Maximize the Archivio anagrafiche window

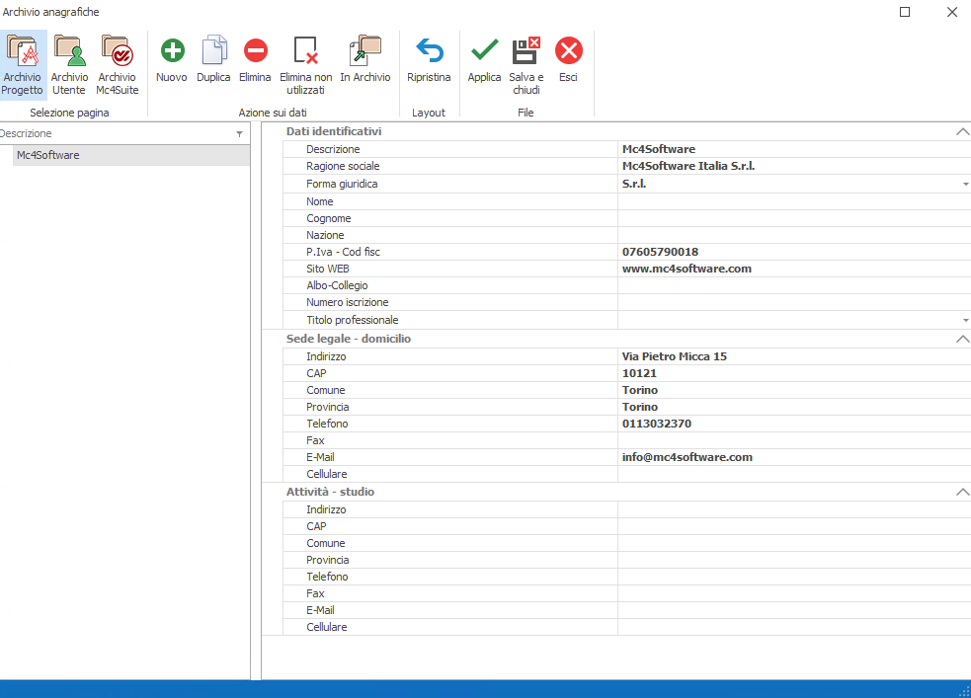[905, 12]
